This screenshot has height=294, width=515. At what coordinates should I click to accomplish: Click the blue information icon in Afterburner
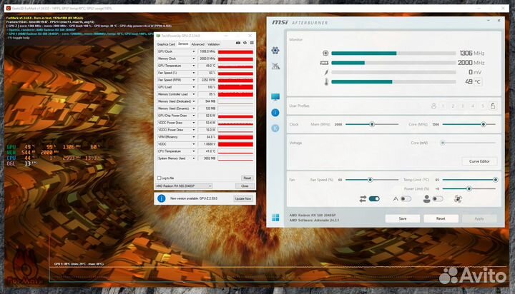click(275, 113)
